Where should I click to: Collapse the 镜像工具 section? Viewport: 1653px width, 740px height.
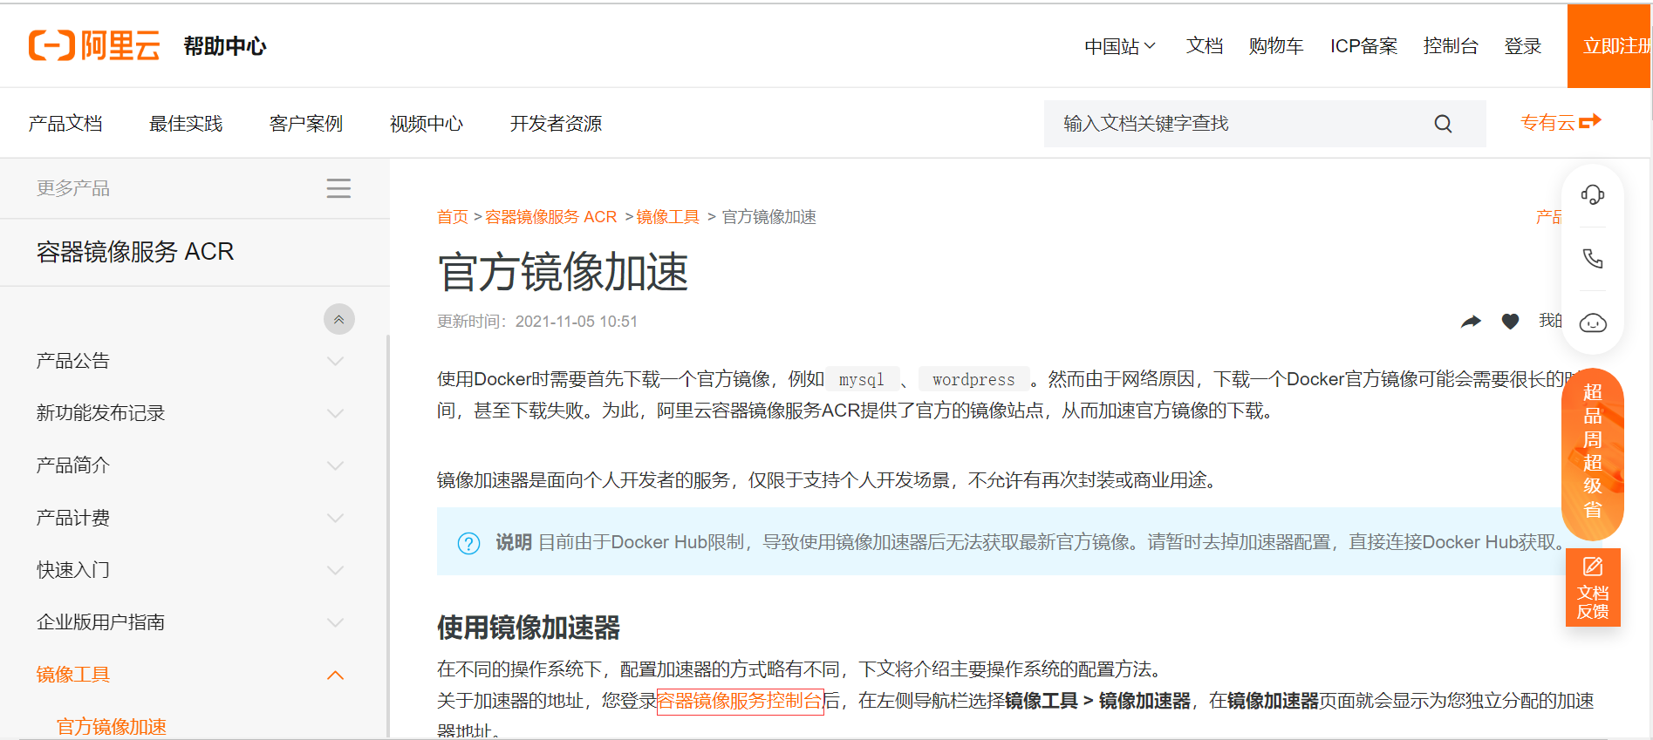coord(335,675)
